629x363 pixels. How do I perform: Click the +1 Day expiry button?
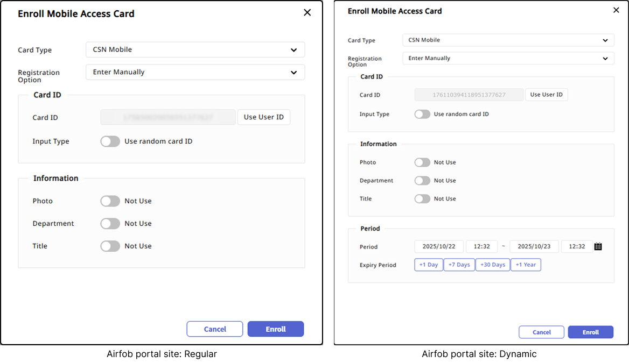click(x=429, y=265)
